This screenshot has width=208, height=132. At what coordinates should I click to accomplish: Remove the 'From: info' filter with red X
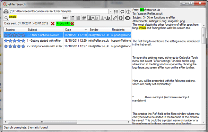tap(72, 24)
